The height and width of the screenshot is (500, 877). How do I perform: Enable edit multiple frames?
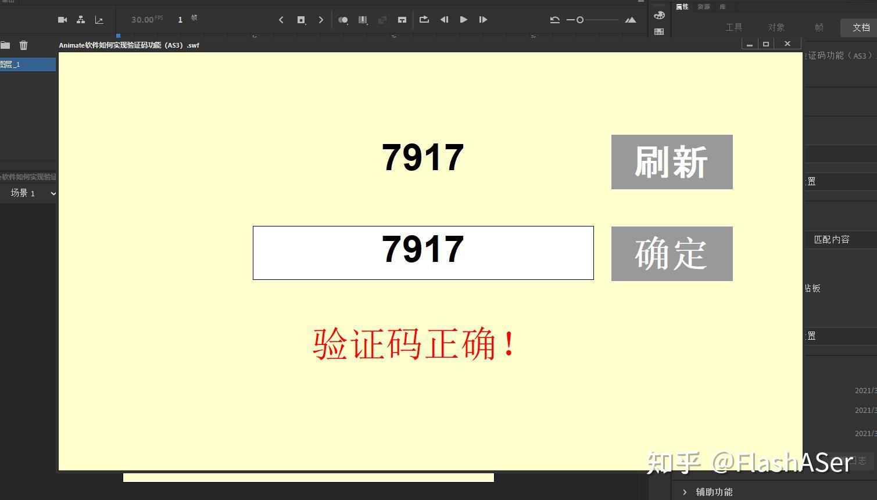pos(382,19)
